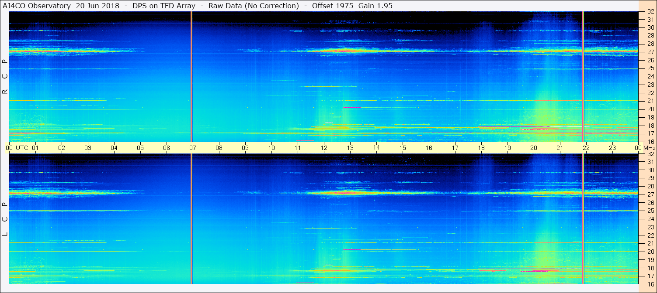
Task: Click 19 MHz tick on LCP frequency scale
Action: (650, 260)
